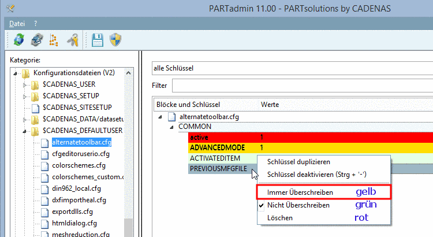The width and height of the screenshot is (433, 237).
Task: Collapse the COMMON block
Action: click(x=172, y=127)
